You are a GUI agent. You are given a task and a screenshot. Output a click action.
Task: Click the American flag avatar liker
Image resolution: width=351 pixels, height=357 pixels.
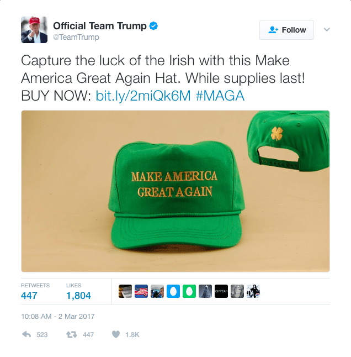click(x=141, y=291)
